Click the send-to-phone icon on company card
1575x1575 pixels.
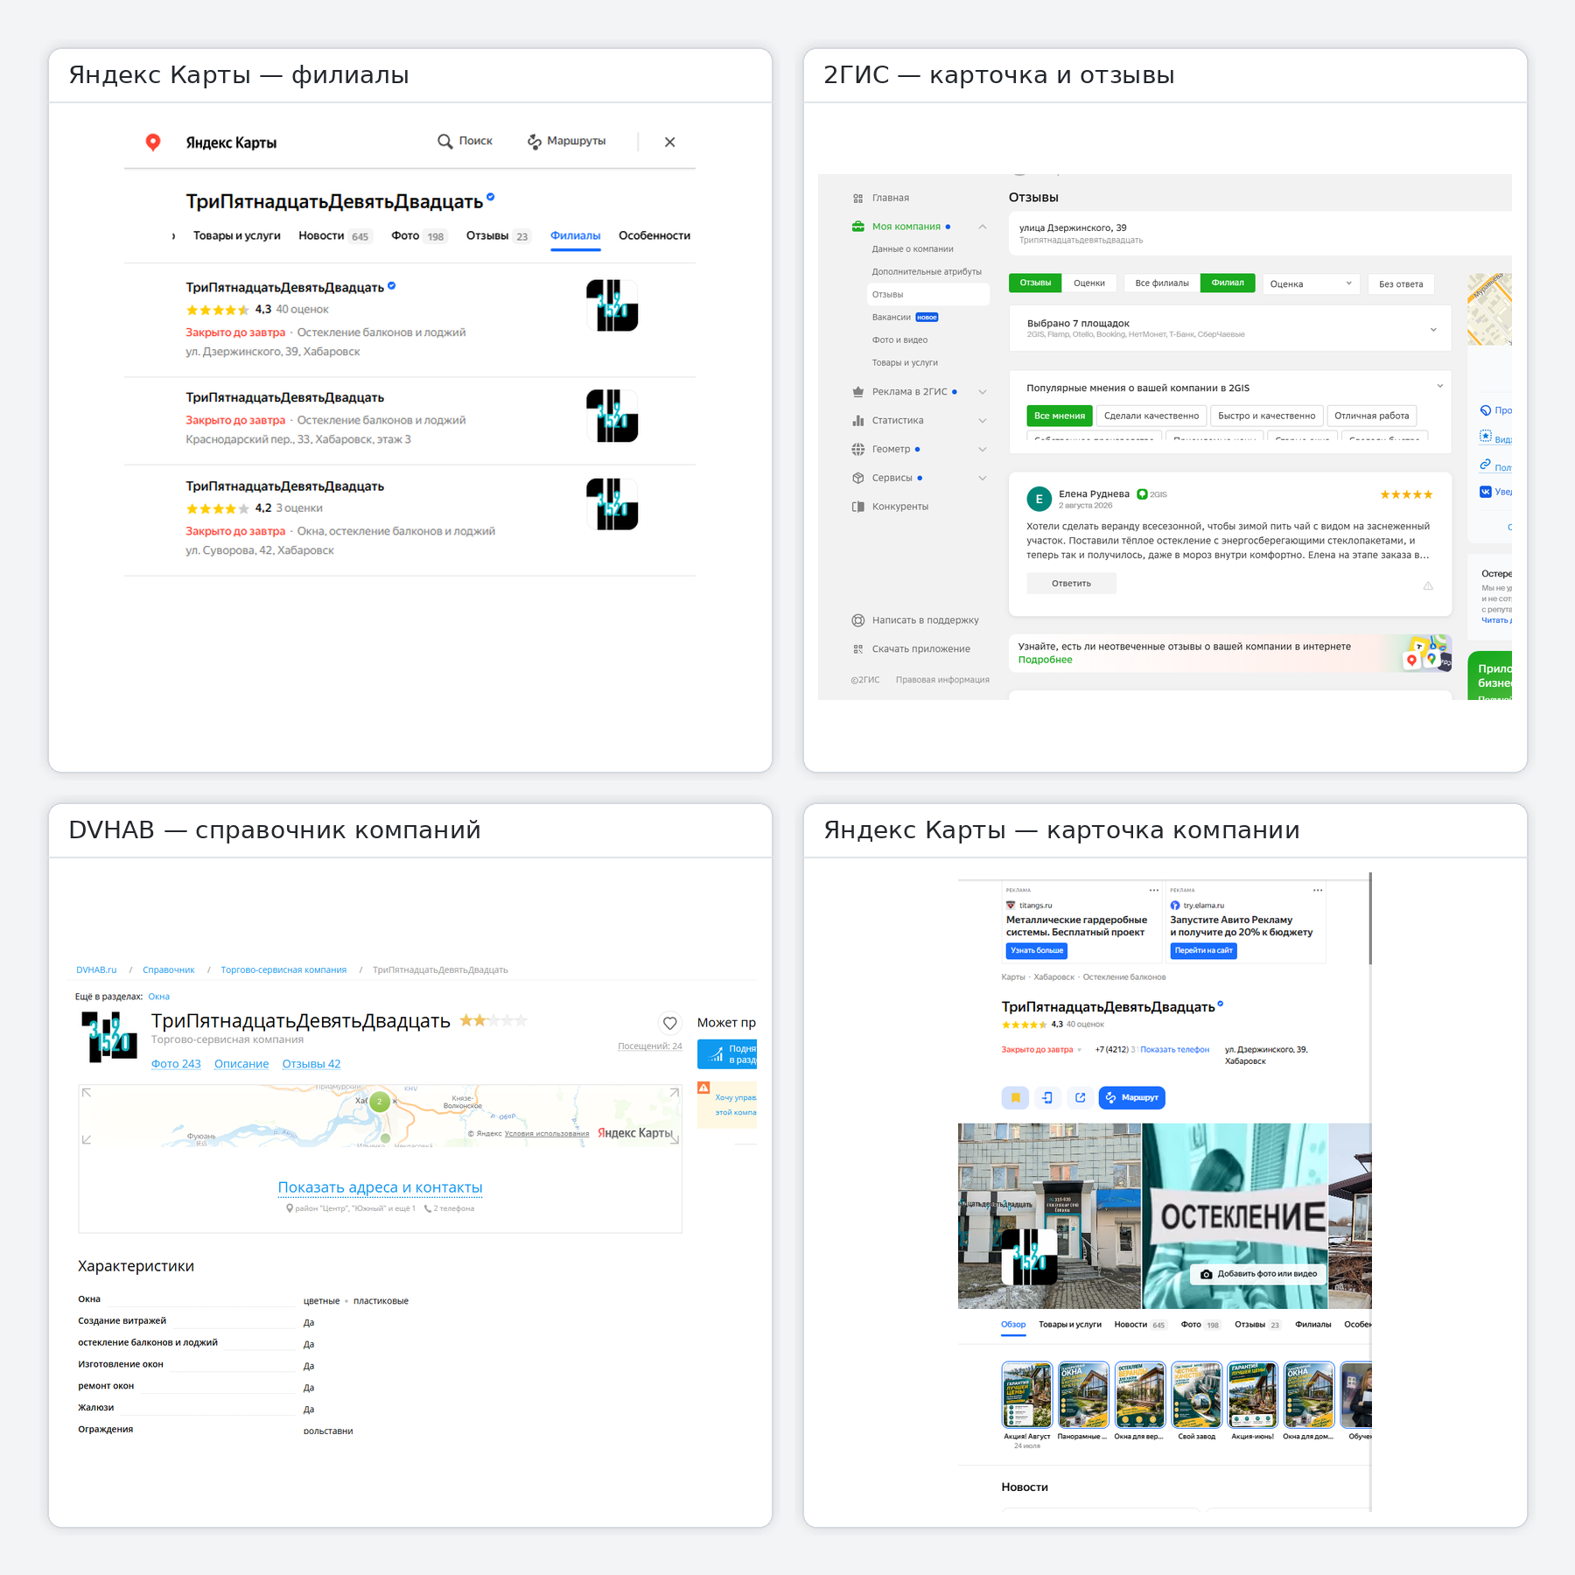1047,1097
